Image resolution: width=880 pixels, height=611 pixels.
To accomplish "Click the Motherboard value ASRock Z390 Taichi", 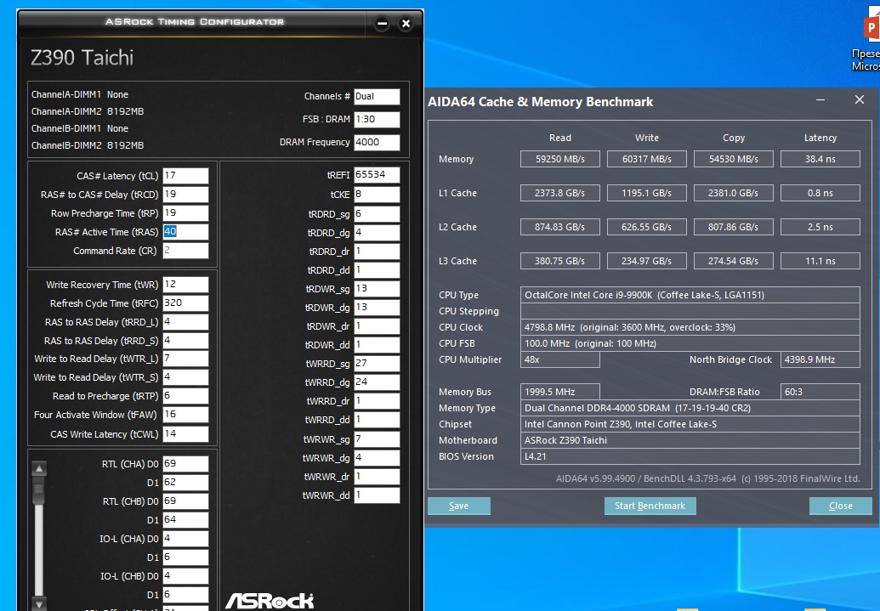I will coord(690,440).
